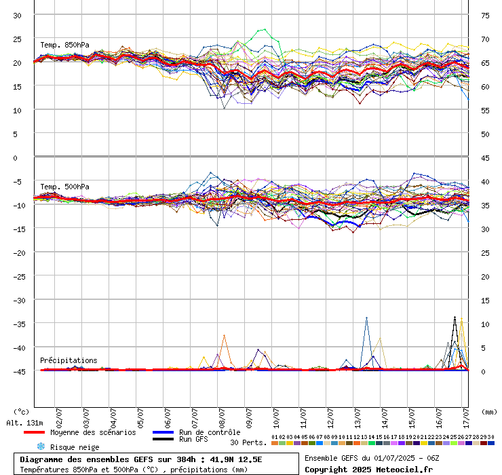502x475 pixels.
Task: Click the snowflake Risque neige icon
Action: point(41,446)
